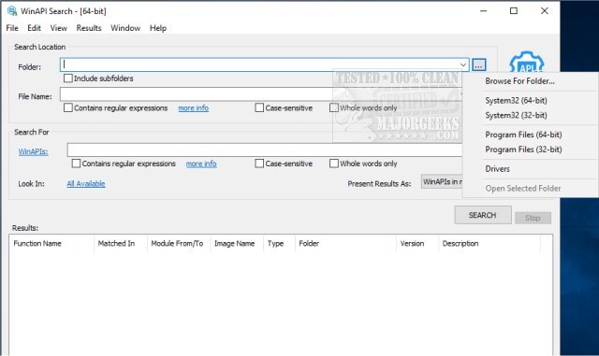Open the Present Results As dropdown
Viewport: 599px width, 356px height.
click(442, 182)
